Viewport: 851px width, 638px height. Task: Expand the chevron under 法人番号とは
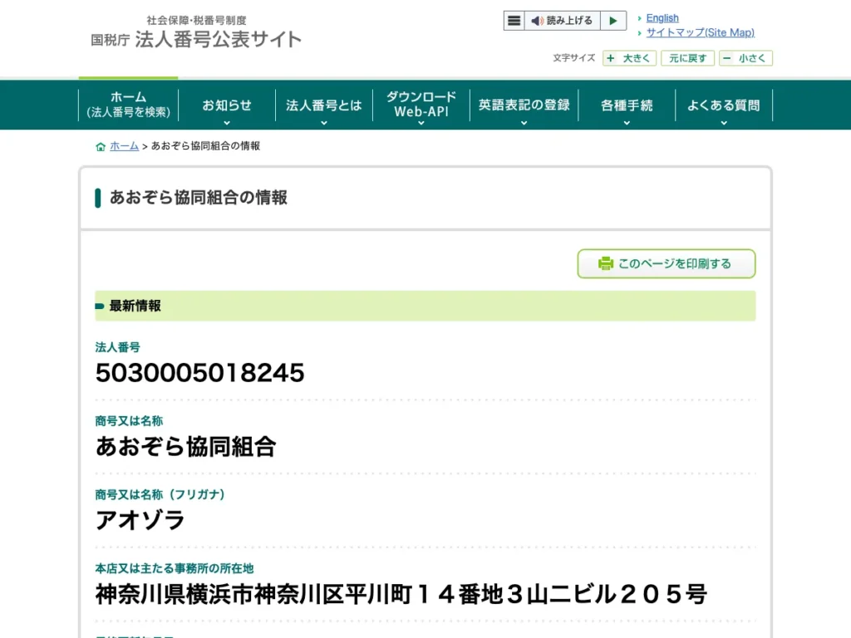(324, 123)
